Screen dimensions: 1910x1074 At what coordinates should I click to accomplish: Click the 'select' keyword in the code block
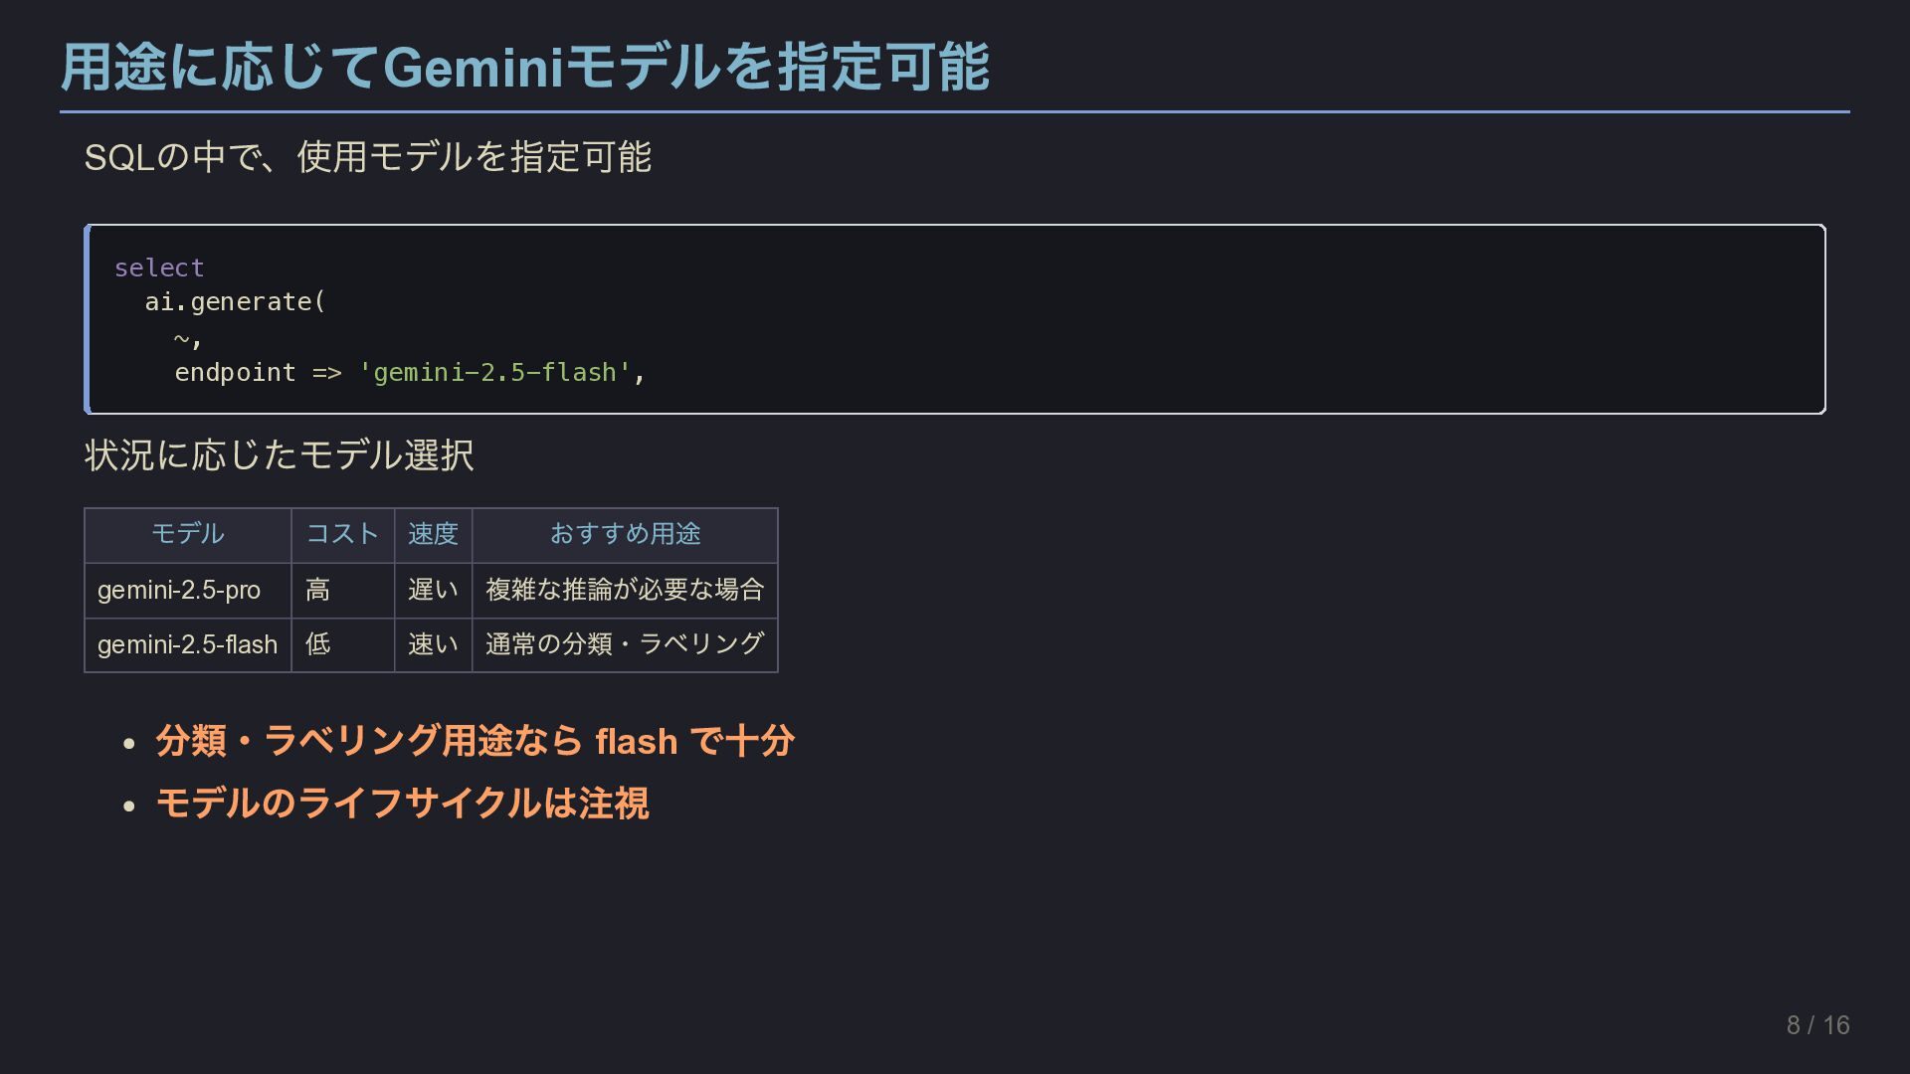coord(159,268)
